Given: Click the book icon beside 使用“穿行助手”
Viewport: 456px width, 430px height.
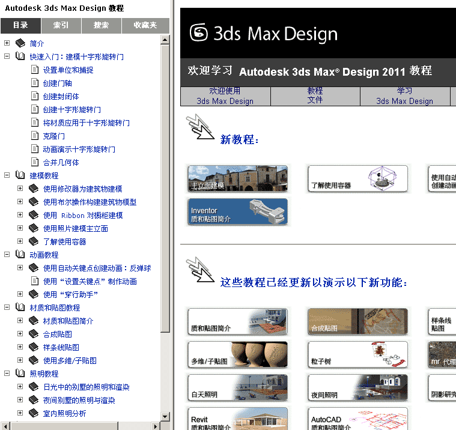Looking at the screenshot, I should [x=34, y=294].
